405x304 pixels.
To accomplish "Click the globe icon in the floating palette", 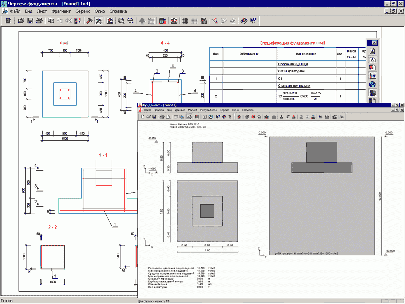I will pyautogui.click(x=372, y=84).
